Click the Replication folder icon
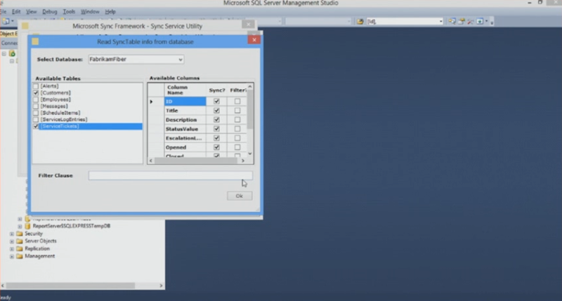562x301 pixels. tap(20, 249)
